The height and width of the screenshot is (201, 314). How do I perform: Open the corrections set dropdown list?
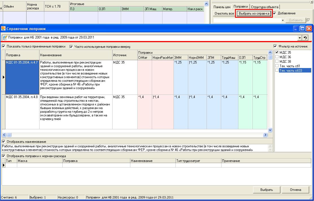pos(299,38)
